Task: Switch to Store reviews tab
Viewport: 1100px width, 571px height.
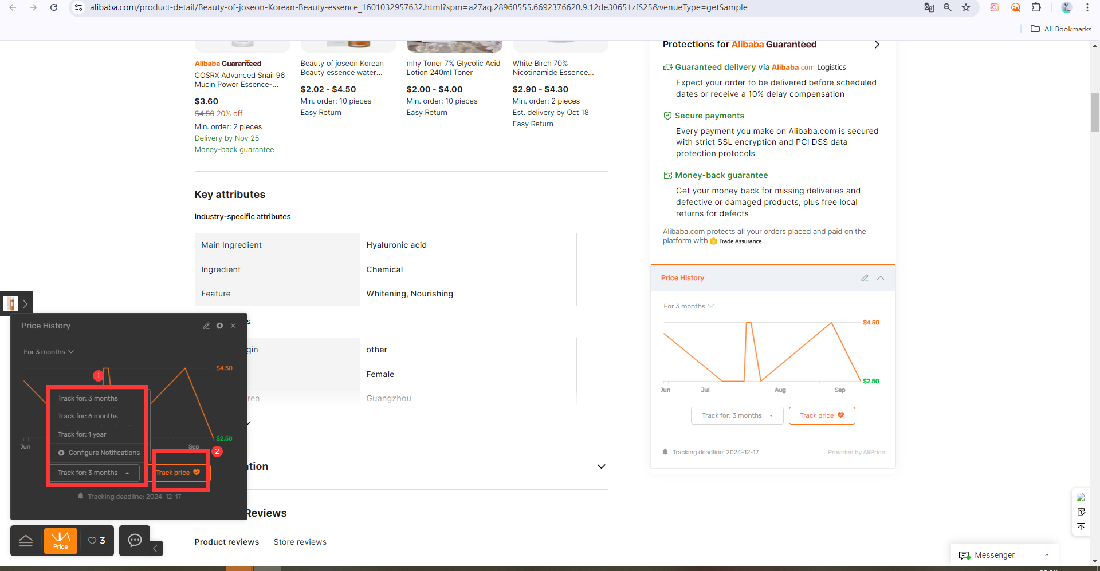Action: tap(300, 542)
